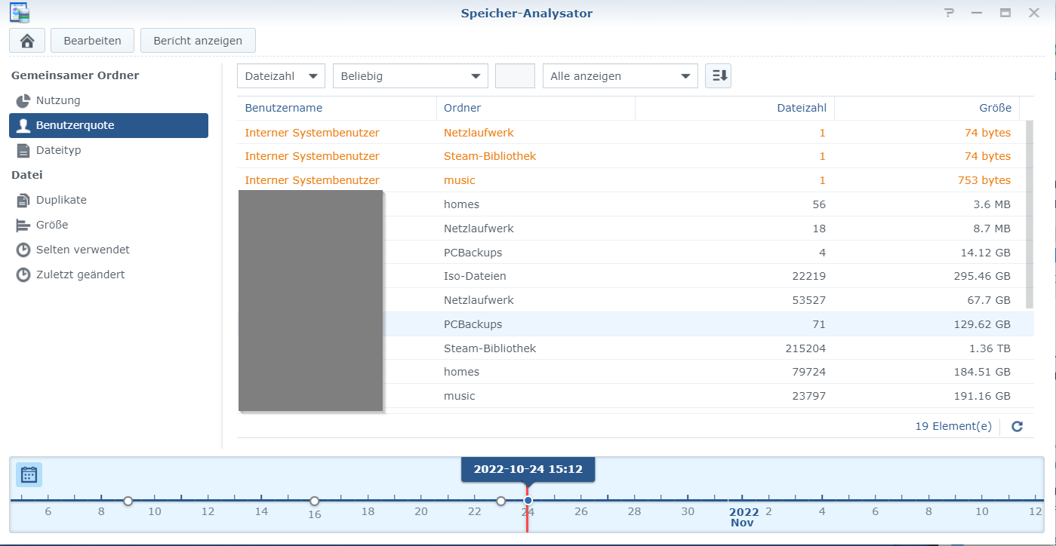
Task: Open Zuletzt geändert file view
Action: point(80,275)
